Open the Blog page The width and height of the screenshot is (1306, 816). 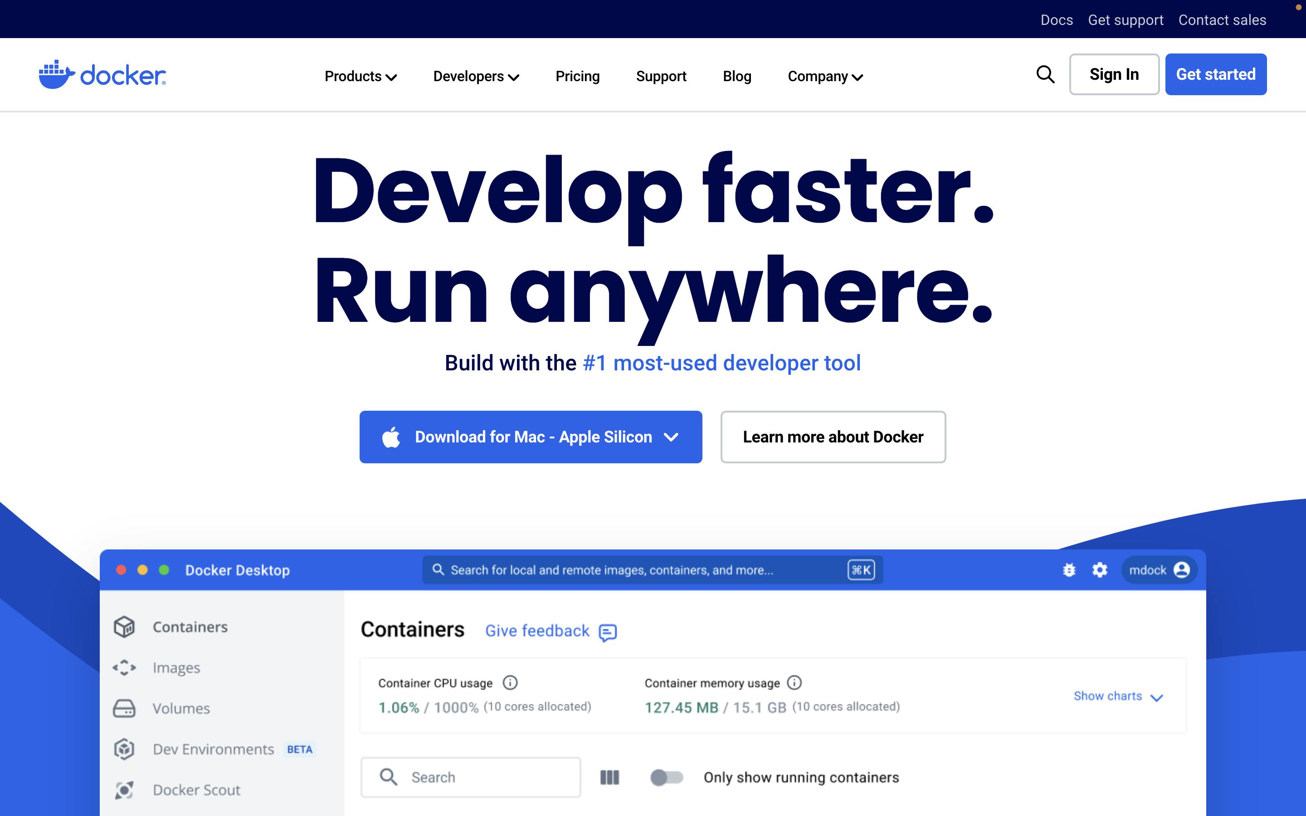(x=737, y=77)
